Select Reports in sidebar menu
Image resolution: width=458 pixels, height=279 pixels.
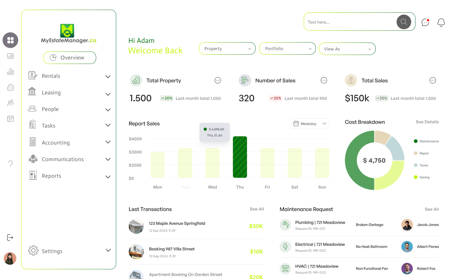tap(52, 176)
